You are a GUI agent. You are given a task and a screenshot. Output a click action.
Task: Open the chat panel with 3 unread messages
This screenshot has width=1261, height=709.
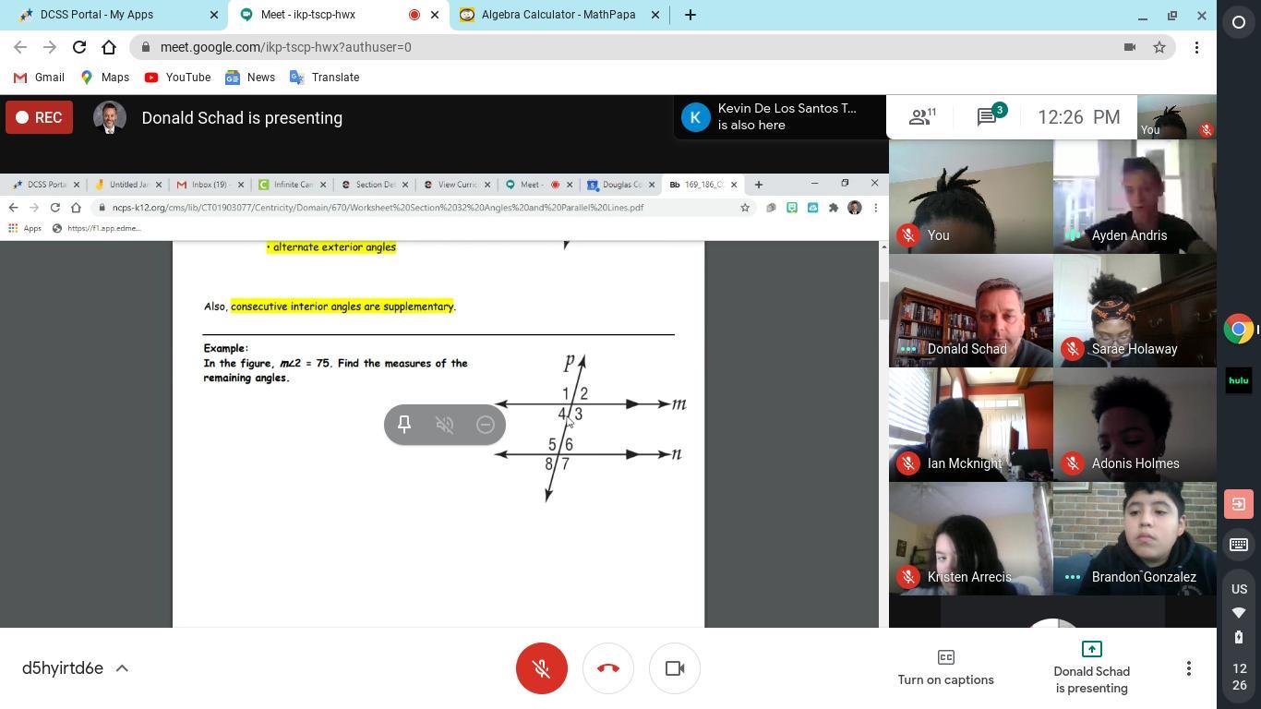pyautogui.click(x=992, y=116)
